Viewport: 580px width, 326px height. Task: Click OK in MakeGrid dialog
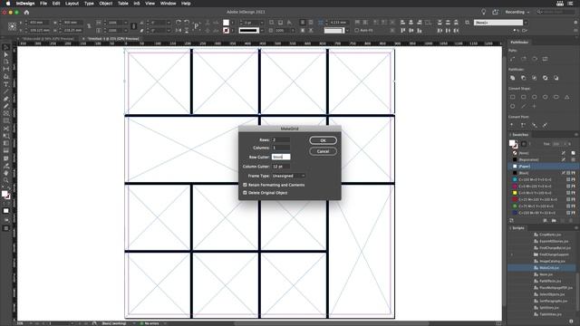tap(323, 140)
